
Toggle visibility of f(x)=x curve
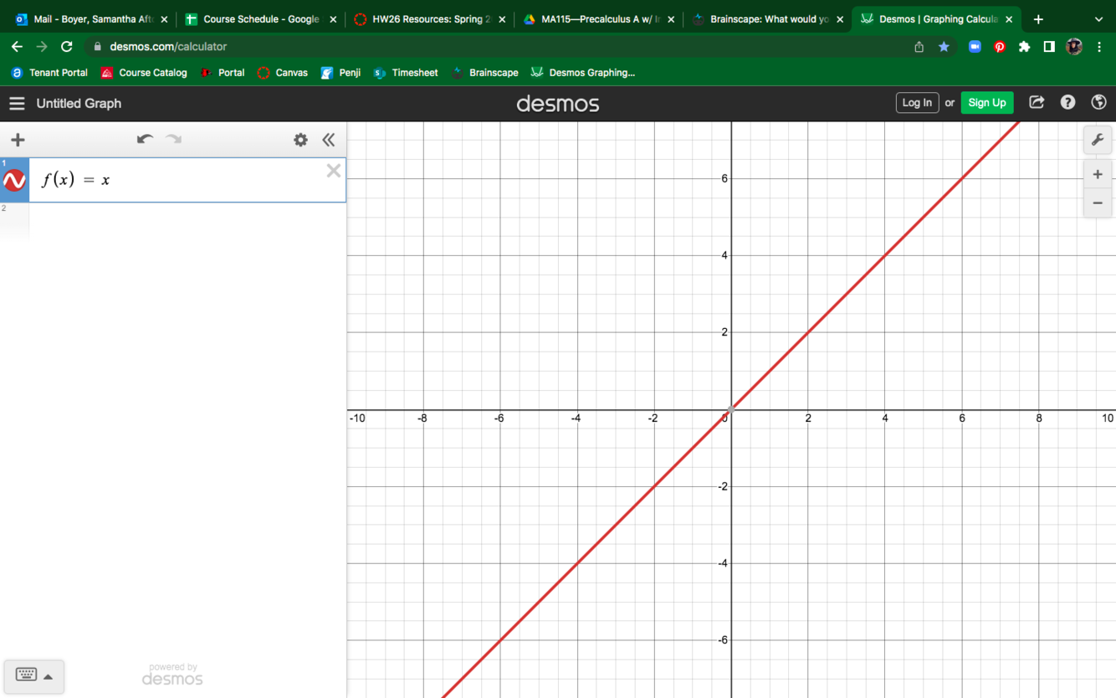point(14,180)
